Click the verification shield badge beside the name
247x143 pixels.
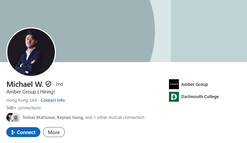49,84
